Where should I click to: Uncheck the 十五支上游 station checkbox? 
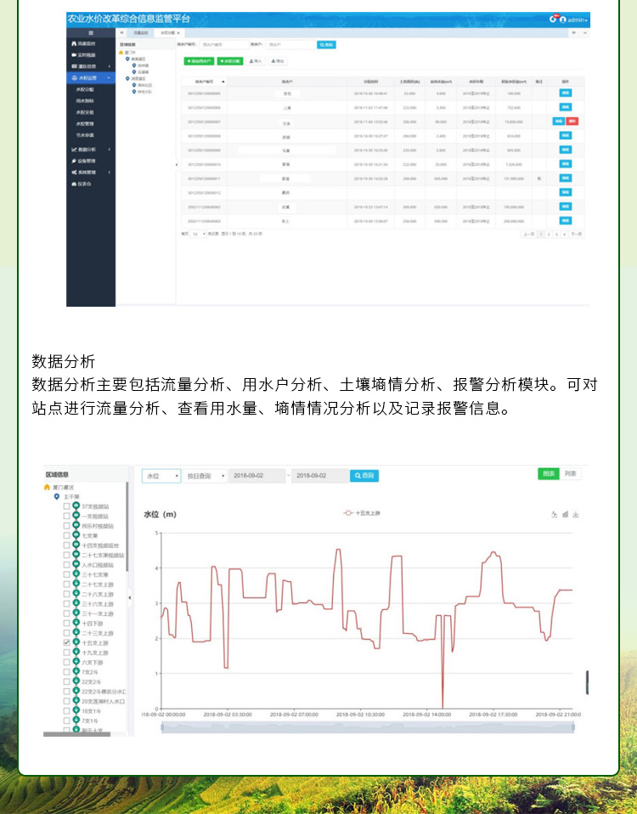click(67, 643)
